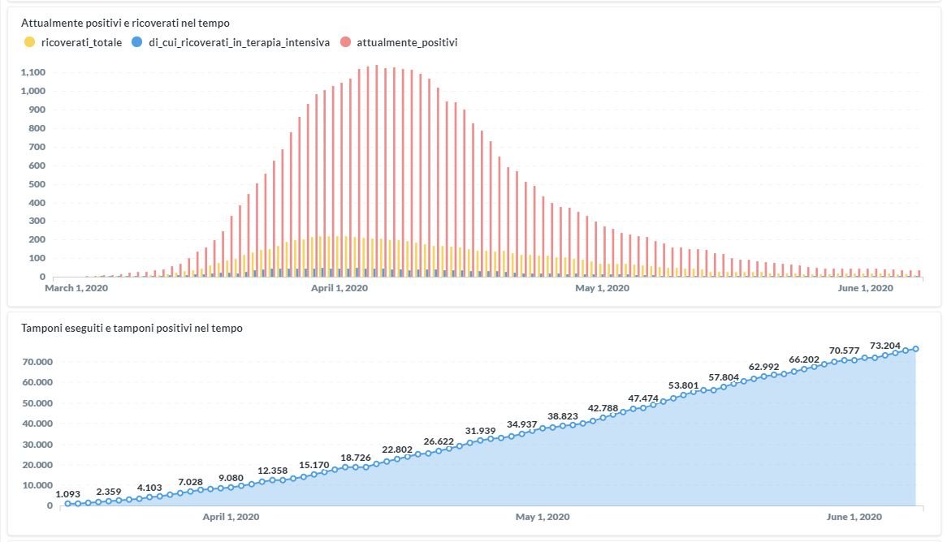Click the data point labeled 66.202
The height and width of the screenshot is (542, 947).
pos(804,369)
